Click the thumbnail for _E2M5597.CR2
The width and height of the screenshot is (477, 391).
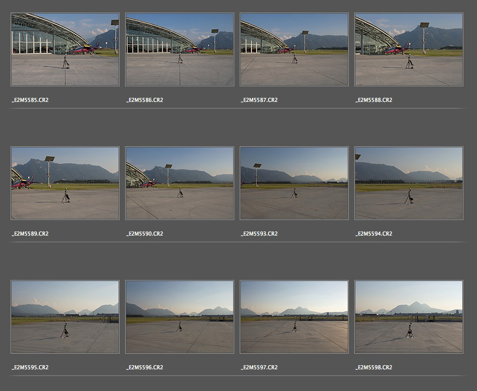(294, 317)
